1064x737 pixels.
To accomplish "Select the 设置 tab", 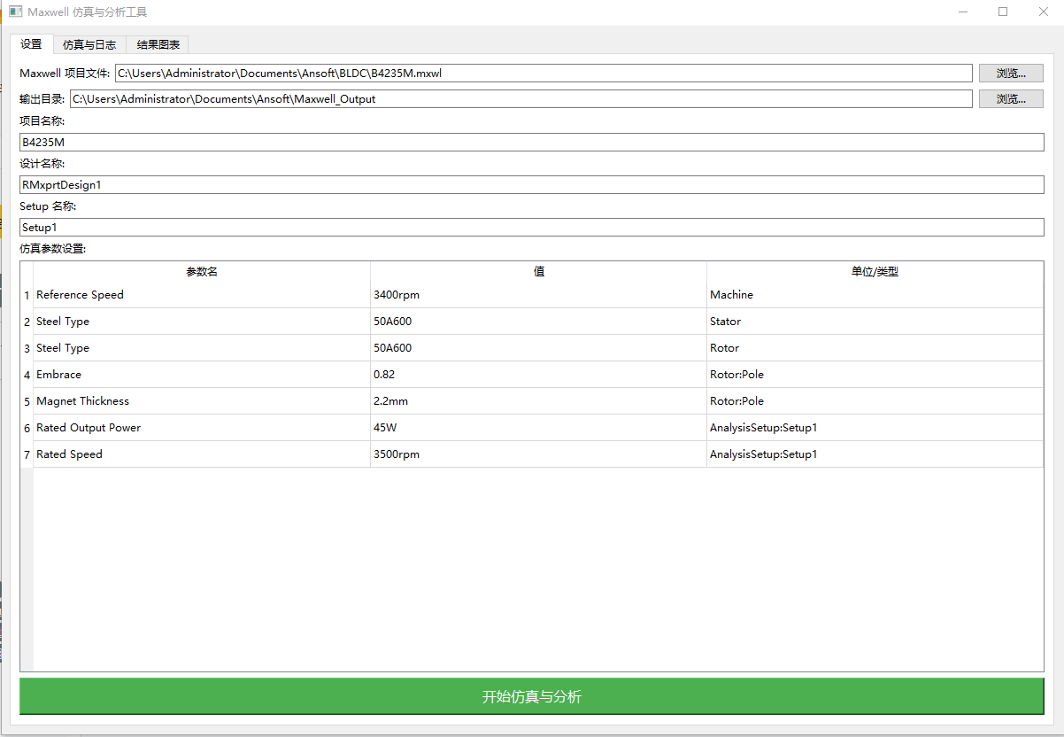I will pos(31,44).
